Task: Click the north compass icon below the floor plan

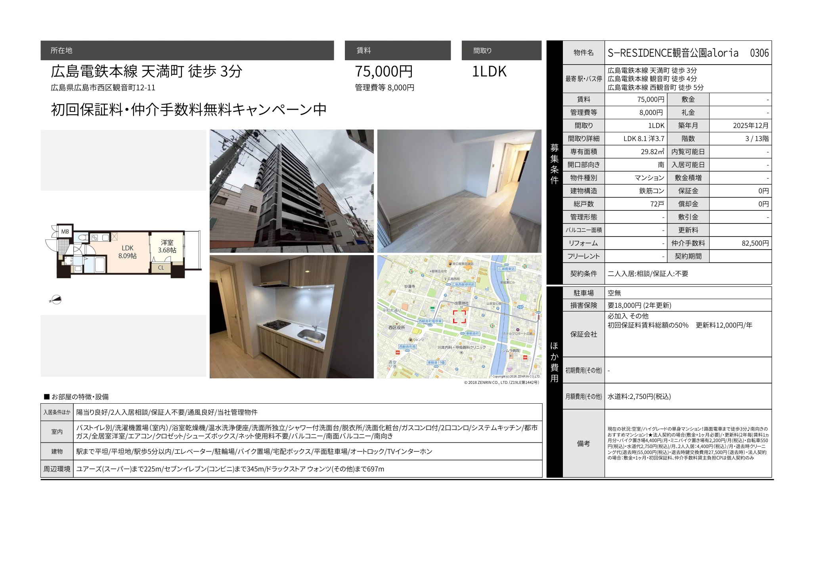Action: (56, 300)
